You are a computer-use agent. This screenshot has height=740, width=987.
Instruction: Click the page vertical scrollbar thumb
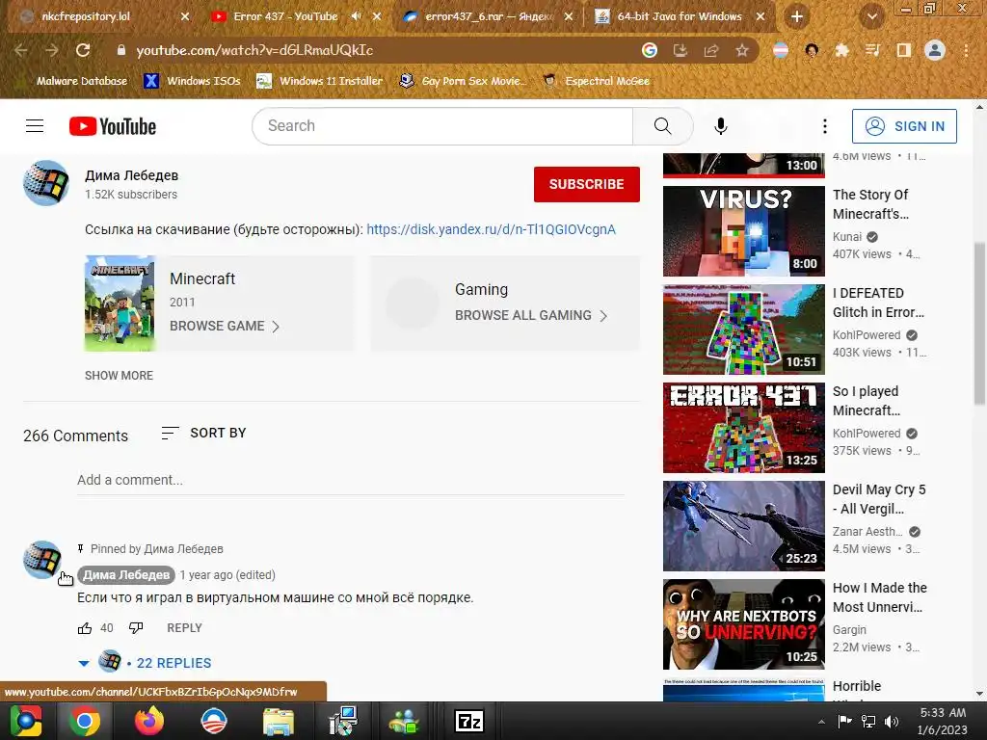tap(979, 324)
